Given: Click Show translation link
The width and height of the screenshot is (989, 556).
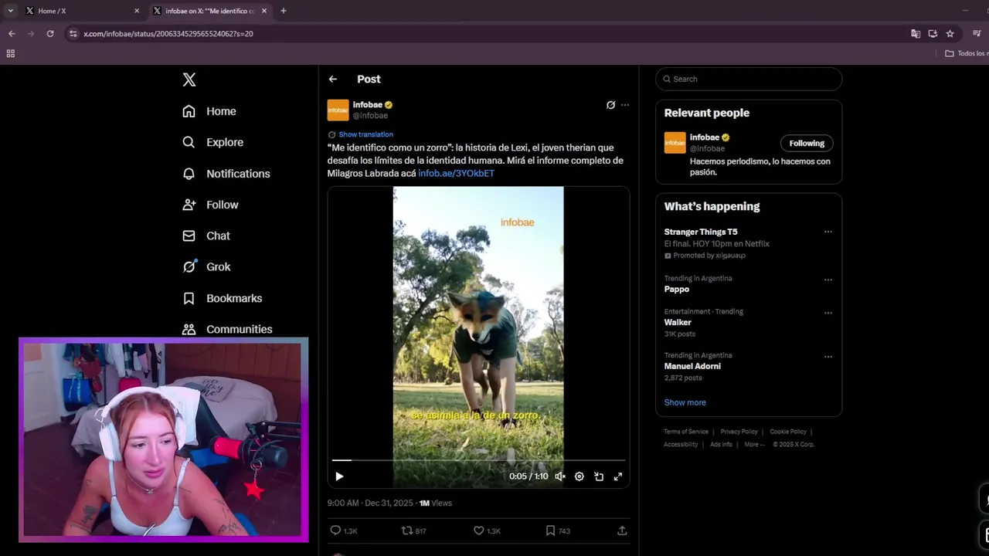Looking at the screenshot, I should (365, 134).
